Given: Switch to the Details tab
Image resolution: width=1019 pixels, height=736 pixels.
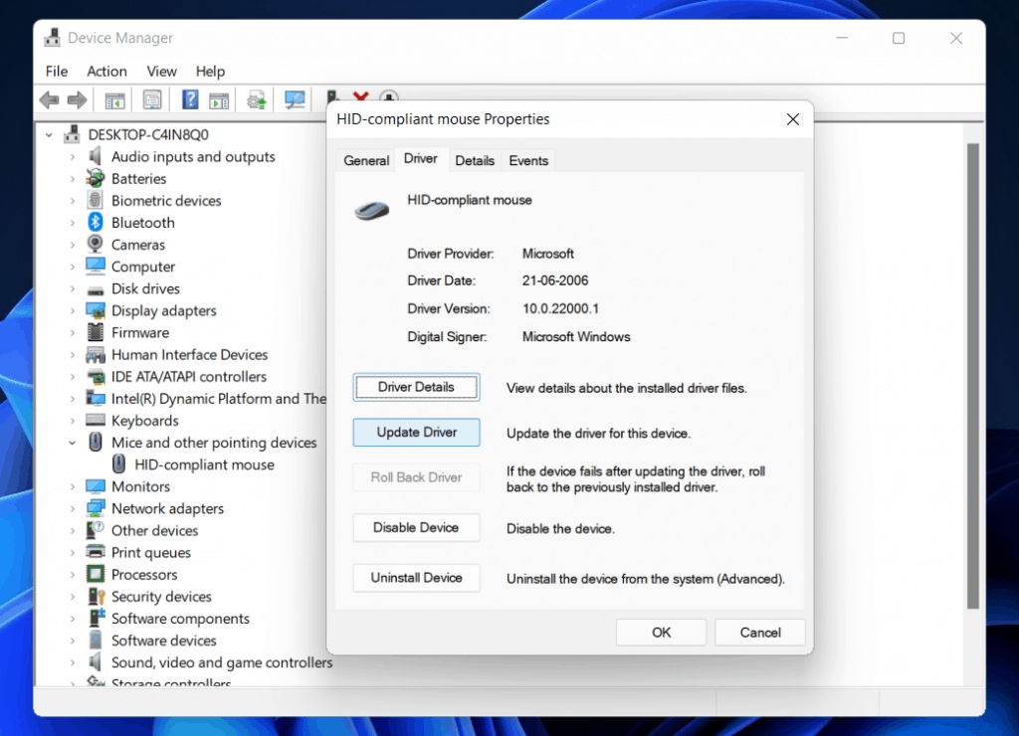Looking at the screenshot, I should [475, 160].
